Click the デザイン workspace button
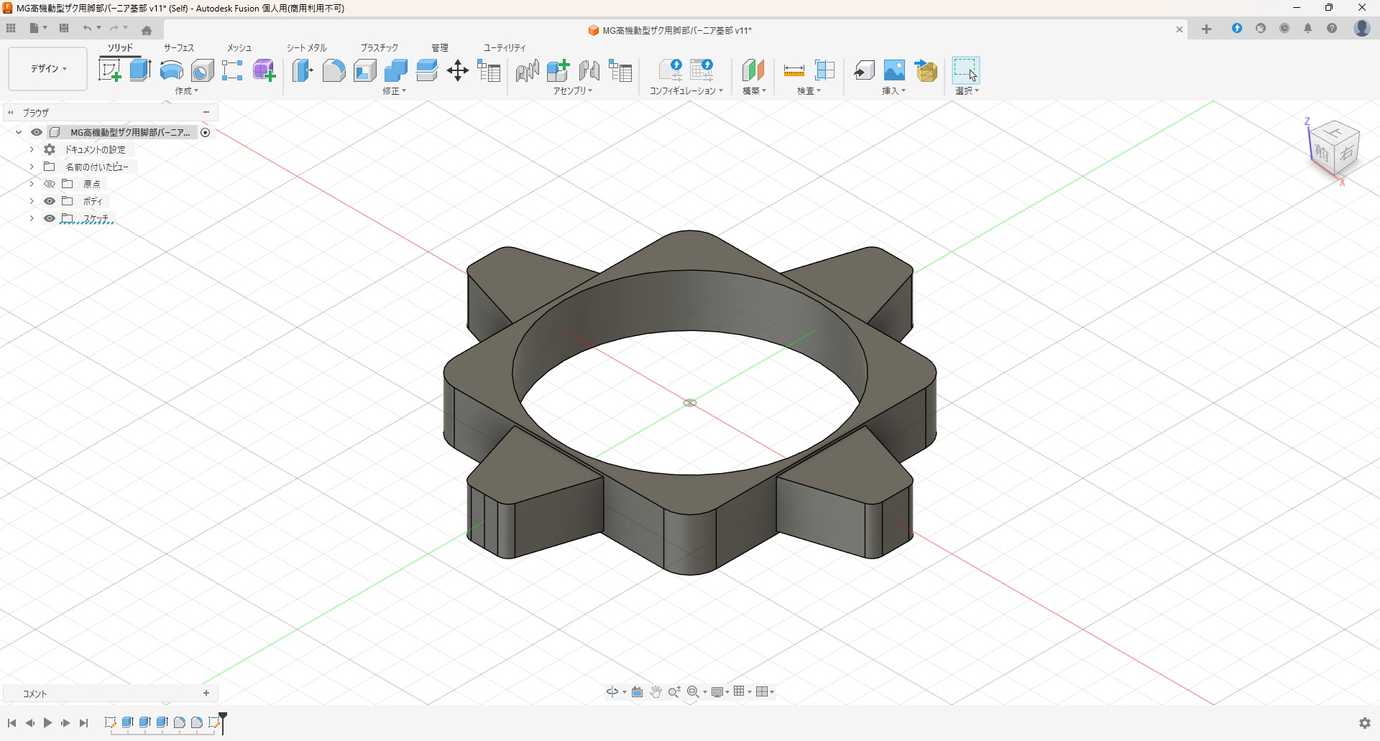 tap(48, 69)
